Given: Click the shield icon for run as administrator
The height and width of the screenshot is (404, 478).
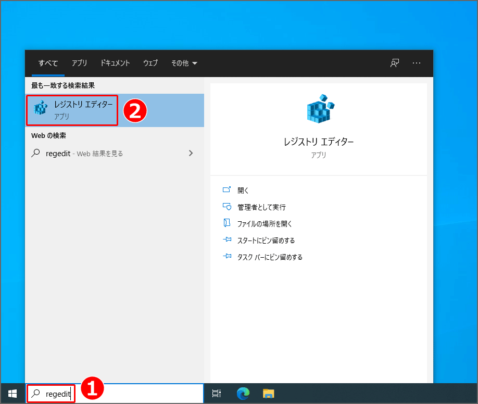Looking at the screenshot, I should pyautogui.click(x=227, y=206).
